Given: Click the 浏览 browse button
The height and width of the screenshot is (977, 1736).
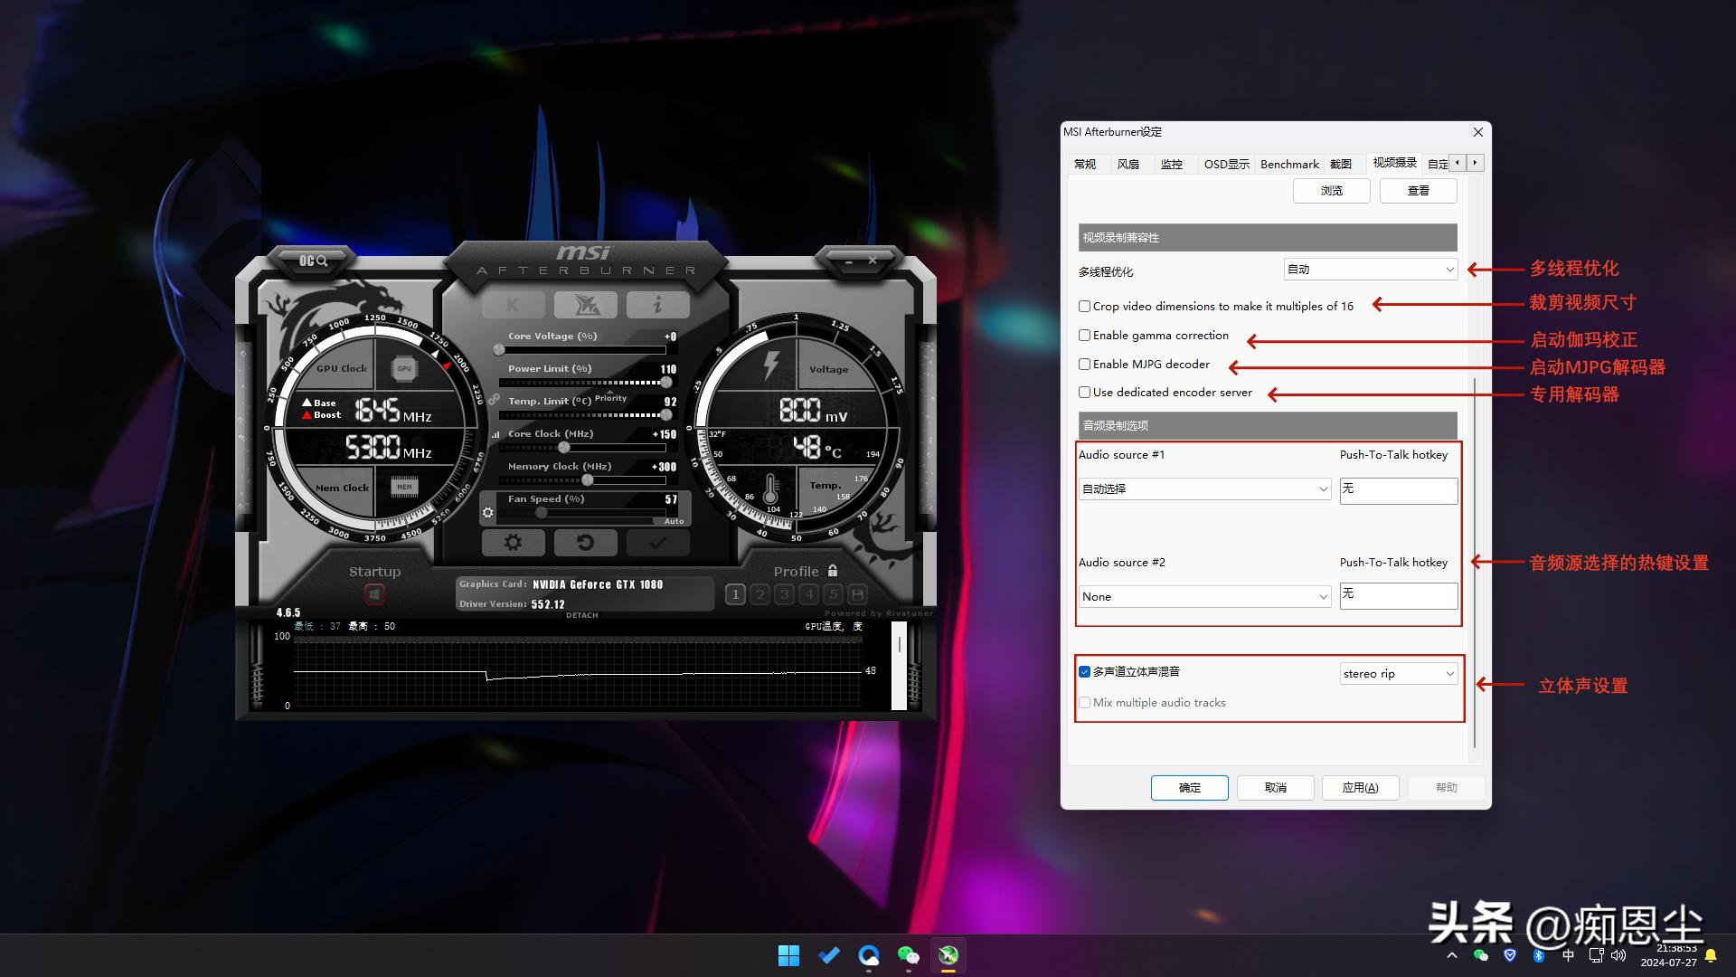Looking at the screenshot, I should [x=1331, y=191].
